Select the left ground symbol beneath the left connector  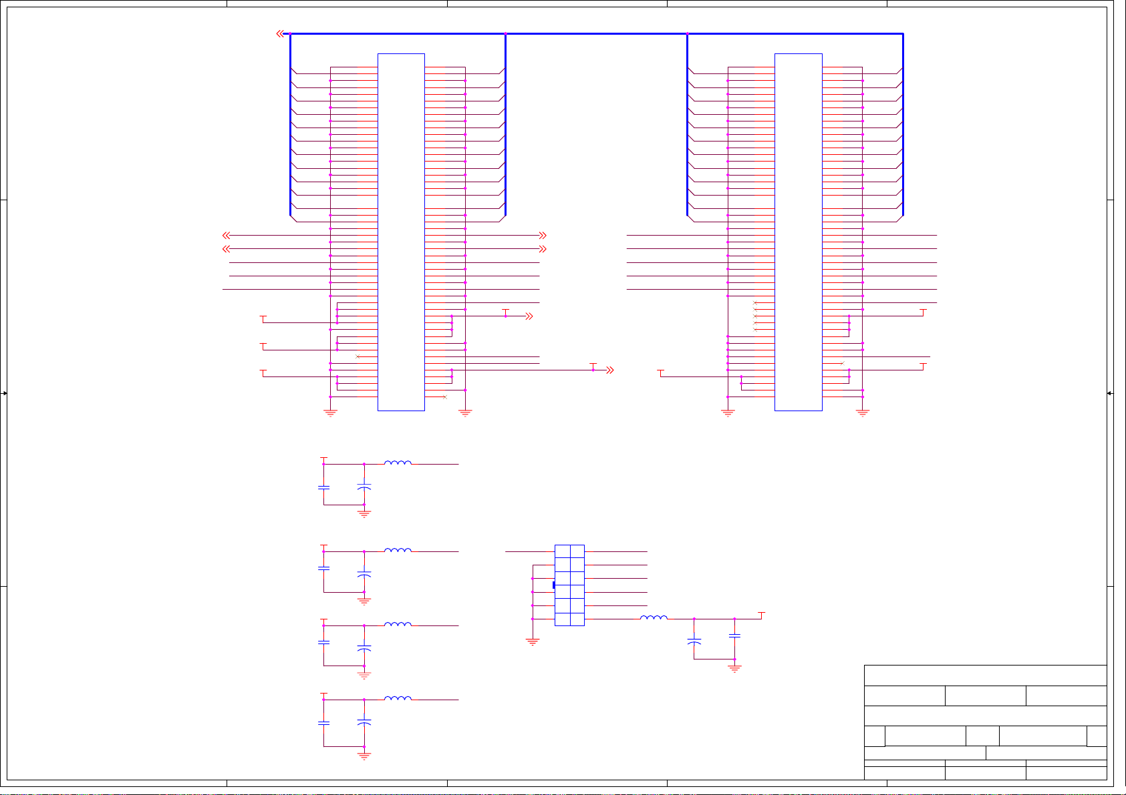[330, 413]
